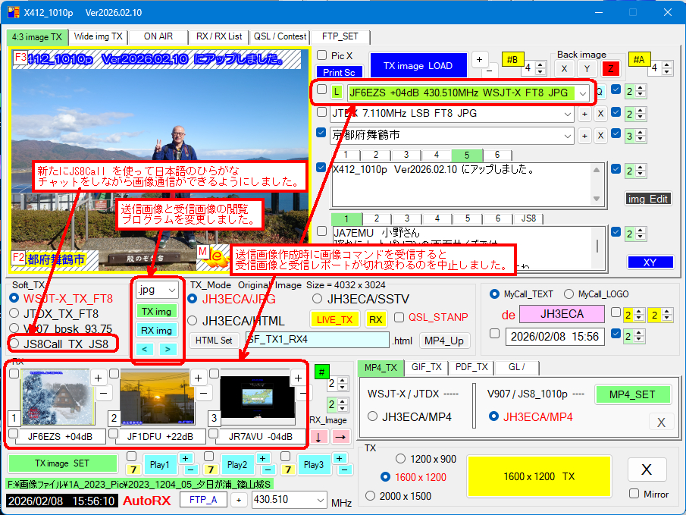Click the green # button beside RX thumbnails
The height and width of the screenshot is (515, 686).
[322, 371]
